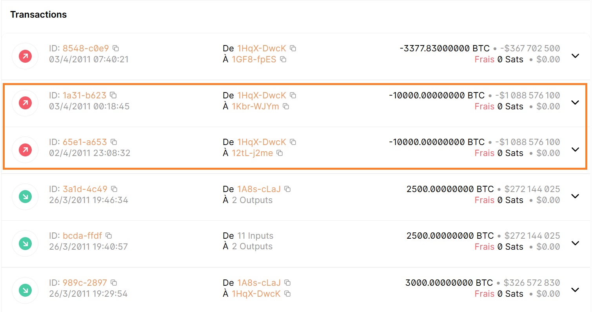This screenshot has height=312, width=592.
Task: Select the red send arrow icon beside 1a31-b623
Action: point(25,103)
